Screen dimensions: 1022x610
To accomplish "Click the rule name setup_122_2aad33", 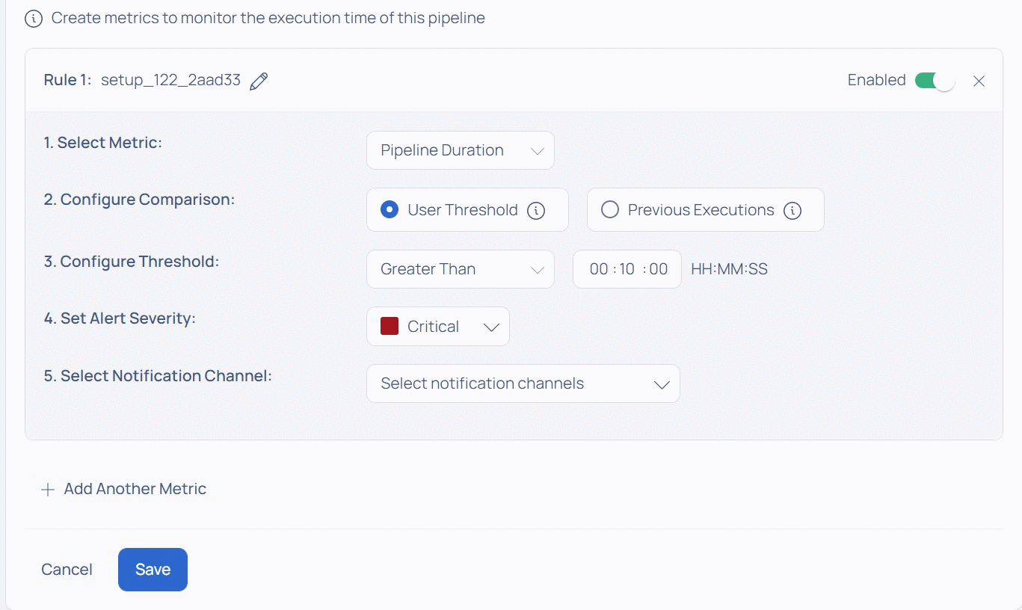I will (x=171, y=81).
